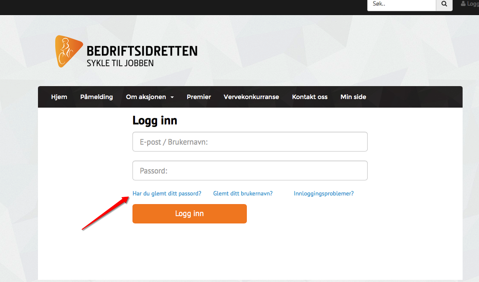Open the Vervekonkurranse menu item
The image size is (479, 282).
pos(251,97)
